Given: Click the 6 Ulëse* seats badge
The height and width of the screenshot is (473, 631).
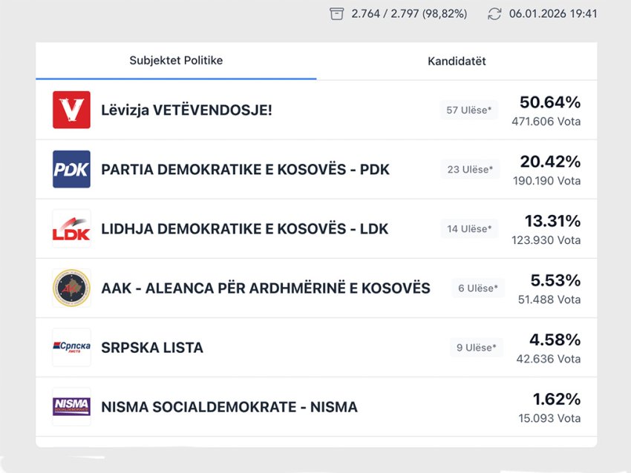Looking at the screenshot, I should coord(477,288).
